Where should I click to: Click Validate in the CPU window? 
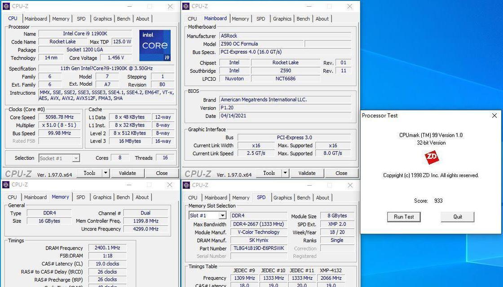click(128, 173)
